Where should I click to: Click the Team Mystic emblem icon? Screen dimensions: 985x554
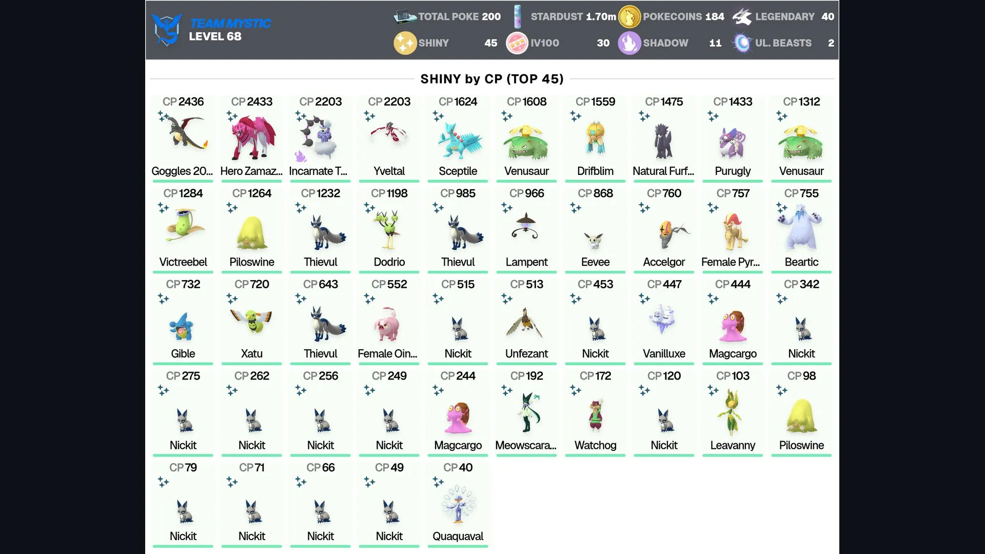[167, 29]
